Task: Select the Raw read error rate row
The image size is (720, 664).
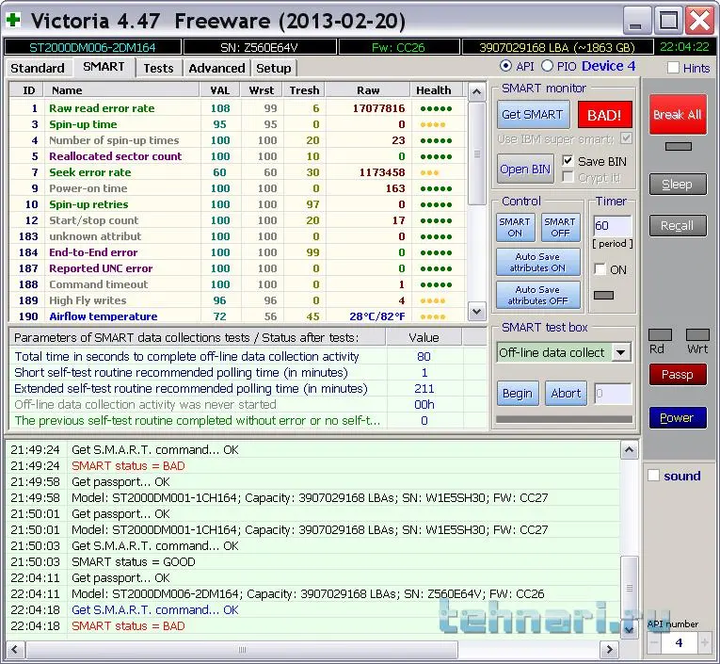Action: coord(238,108)
